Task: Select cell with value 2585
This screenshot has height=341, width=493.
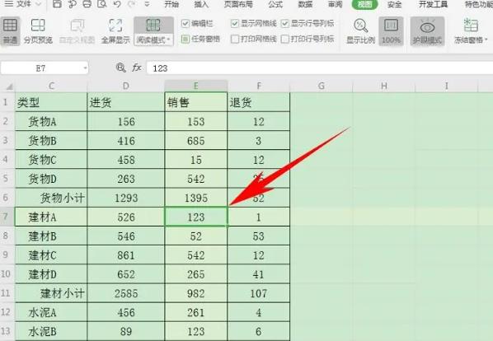Action: coord(126,293)
